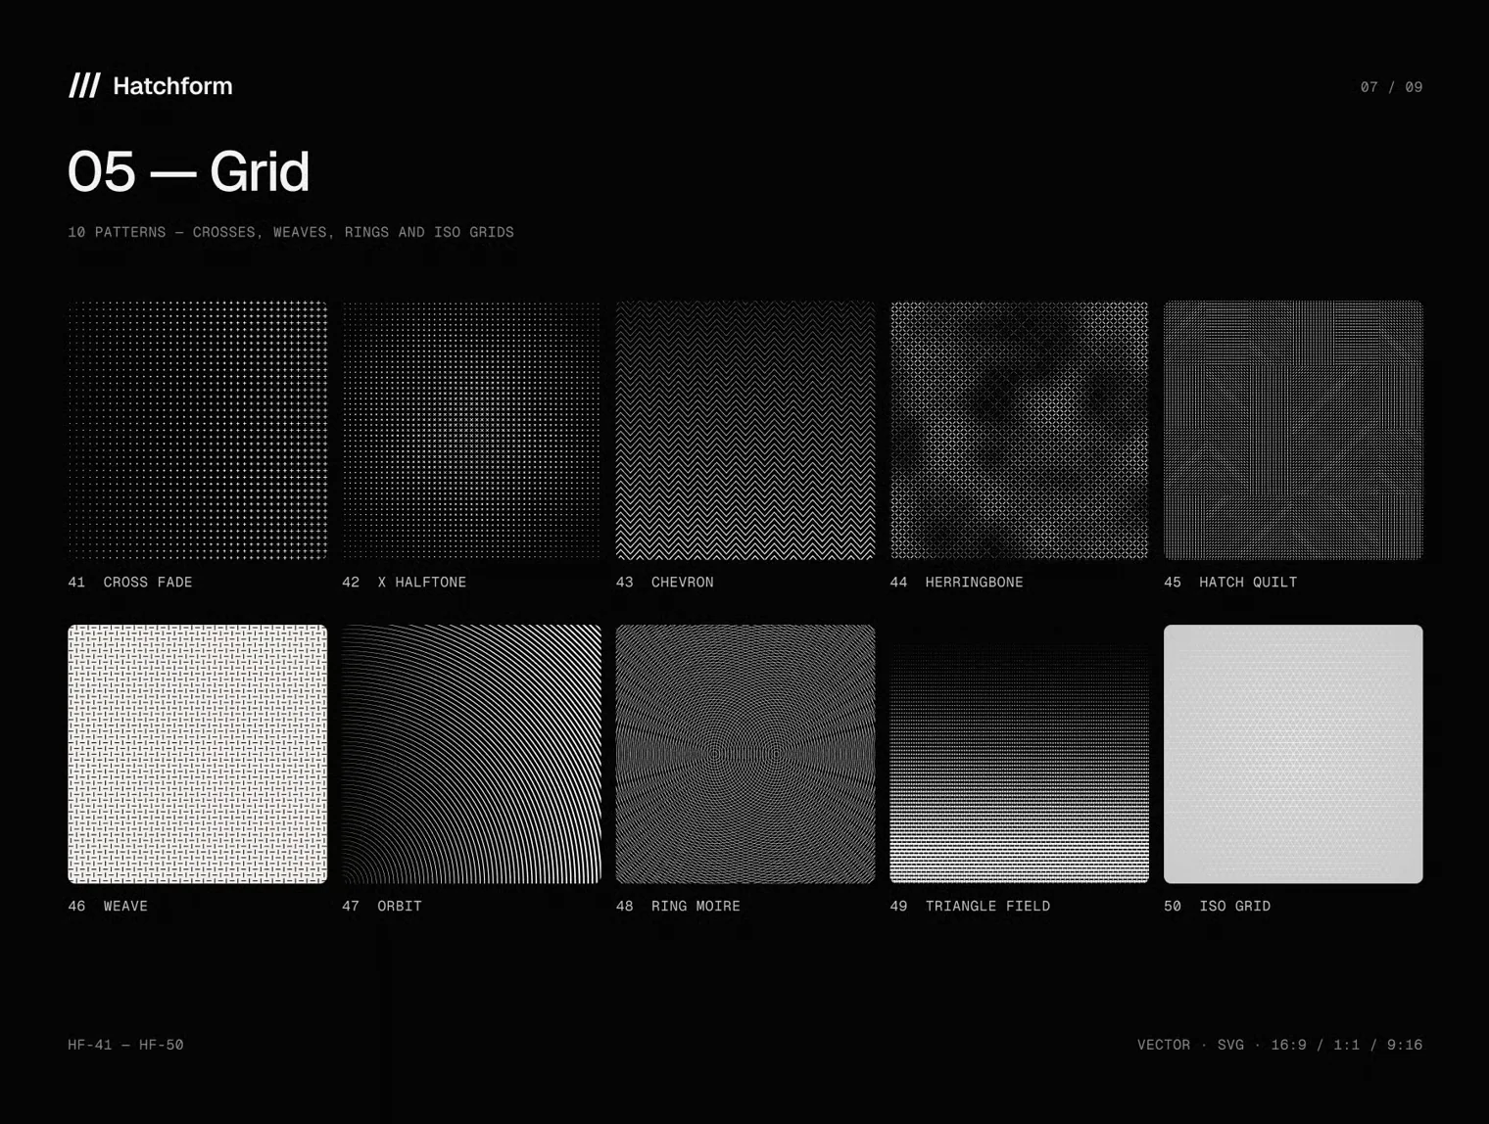Viewport: 1489px width, 1124px height.
Task: Open the Cross Fade pattern thumbnail
Action: point(198,430)
